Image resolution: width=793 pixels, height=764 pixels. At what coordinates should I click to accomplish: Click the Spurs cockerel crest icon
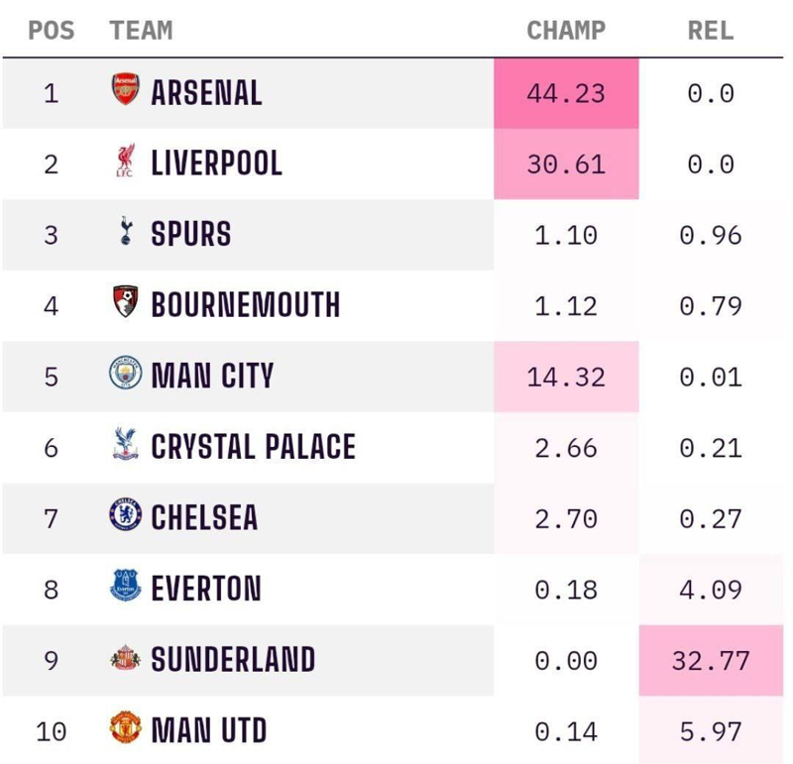click(125, 233)
